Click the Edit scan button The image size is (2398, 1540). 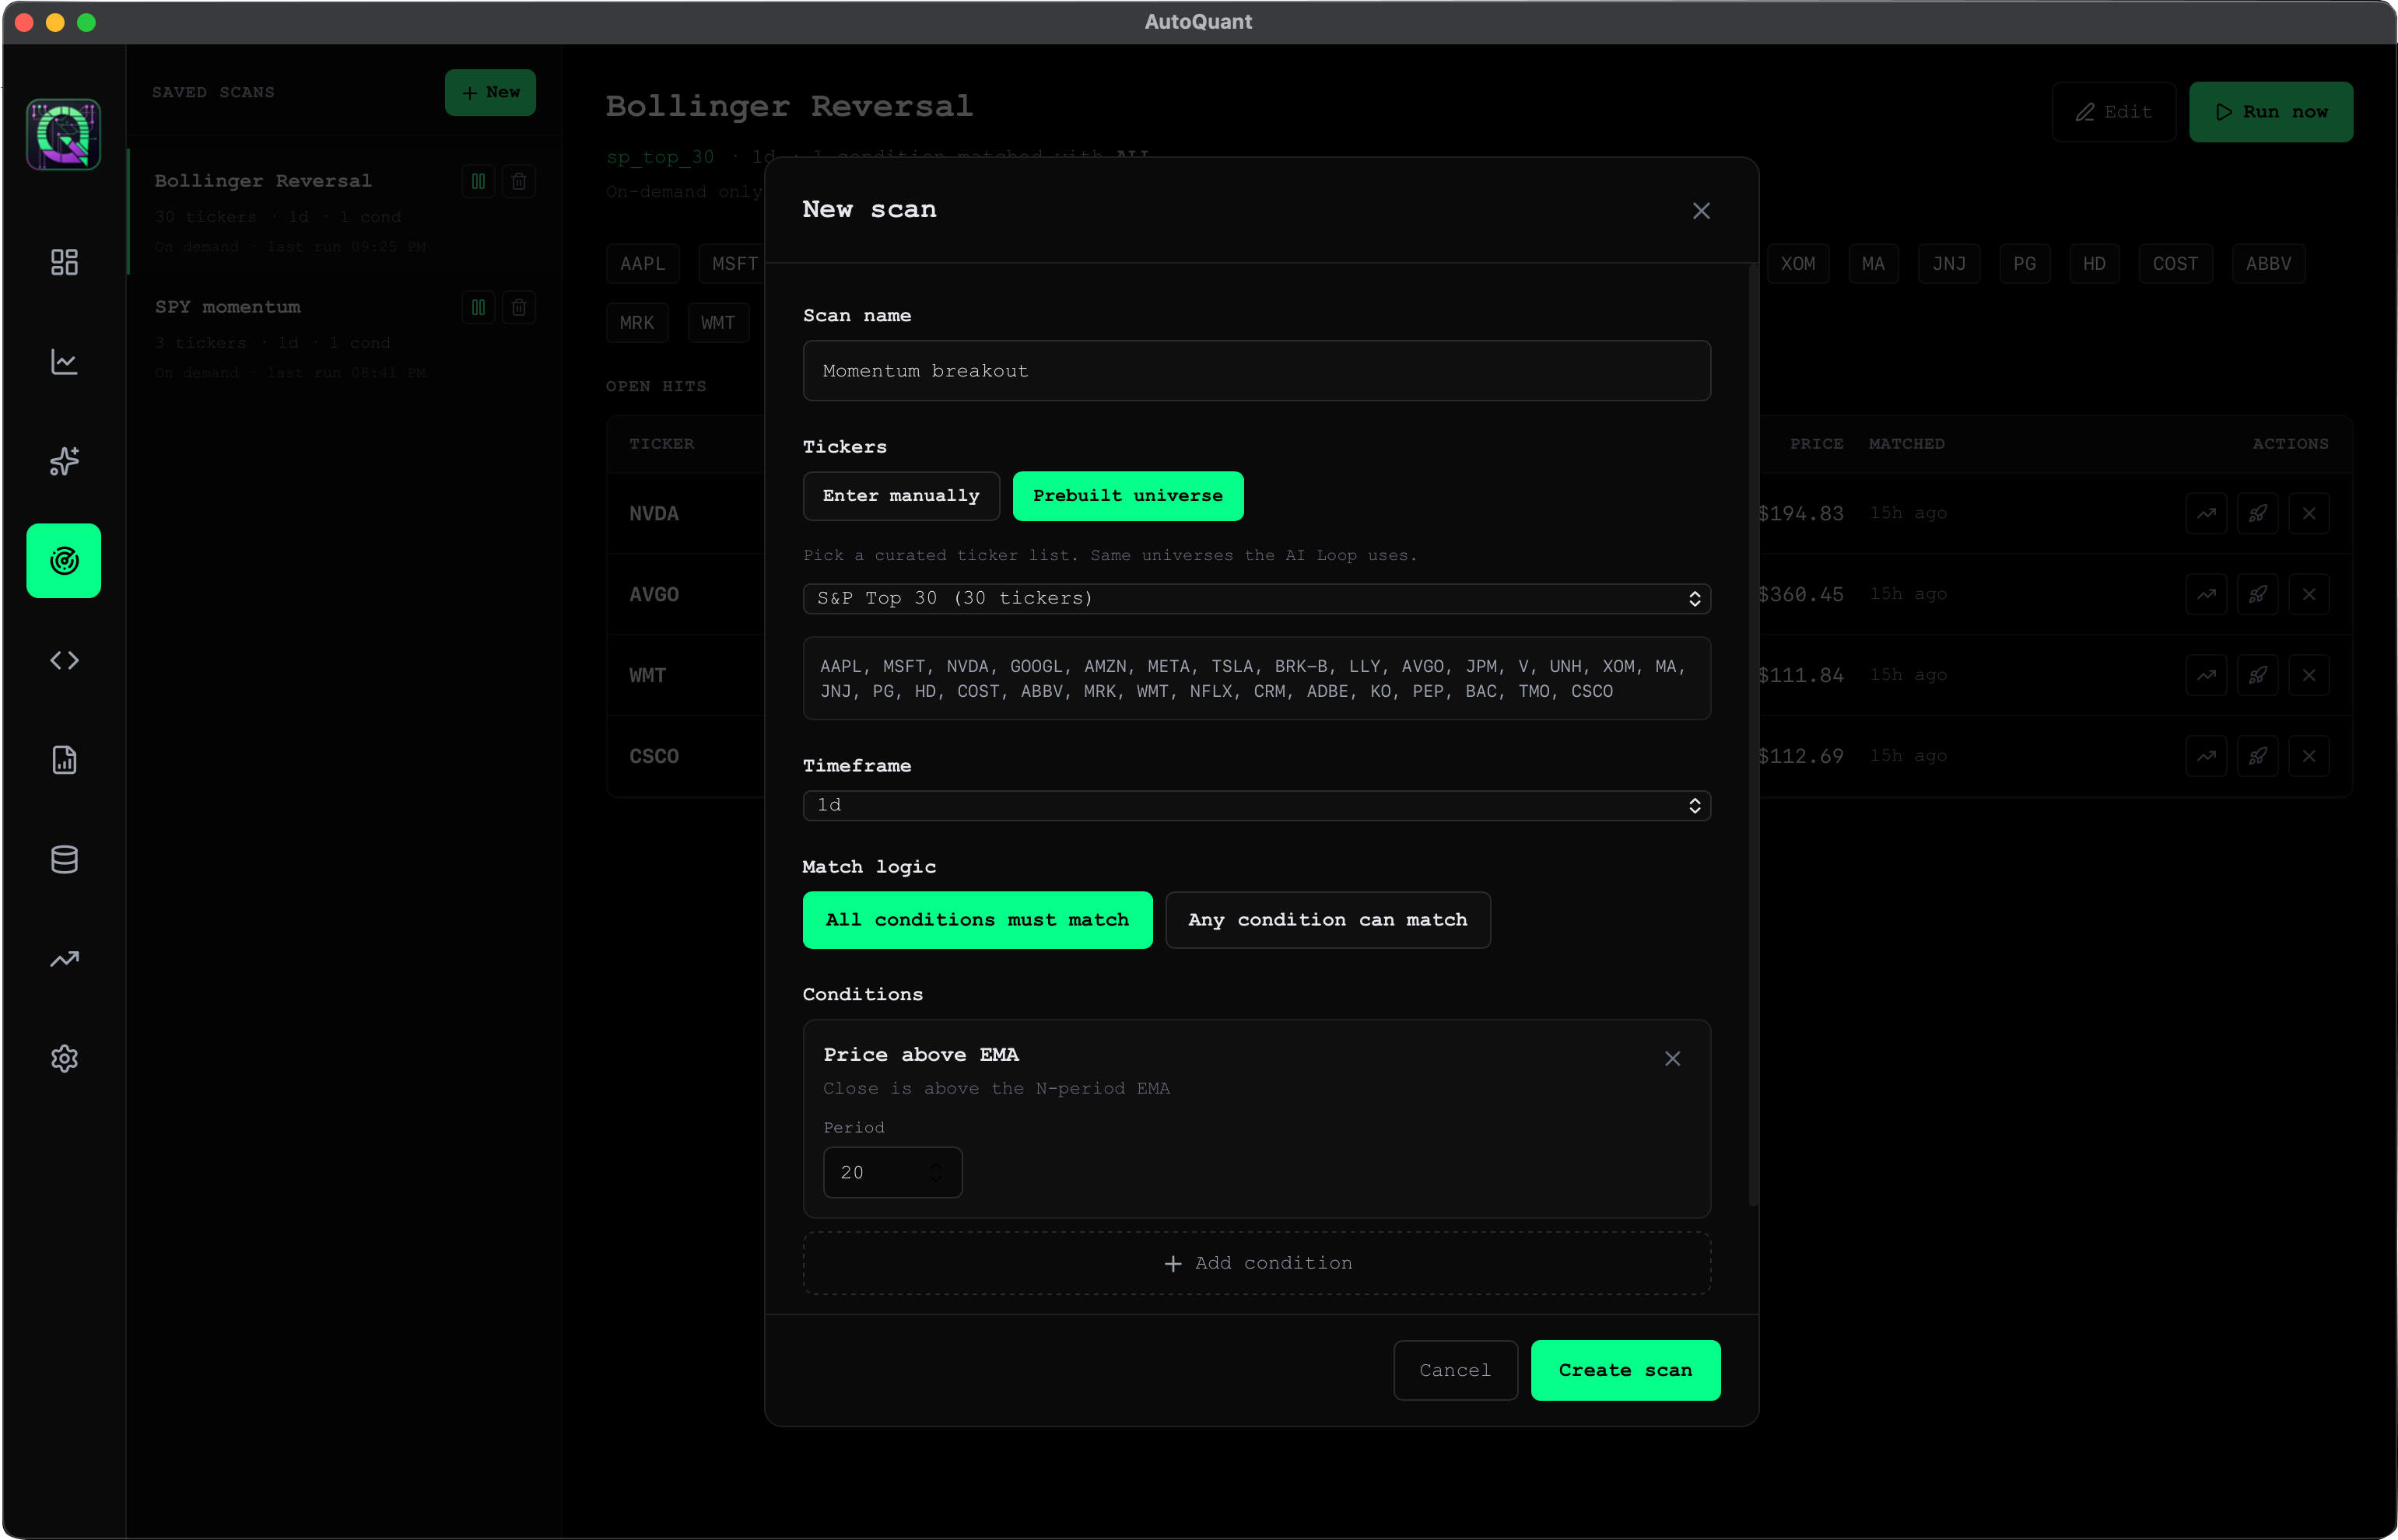point(2113,112)
